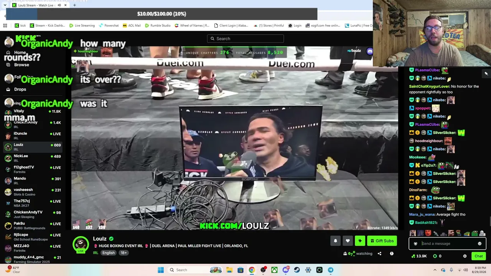491x276 pixels.
Task: Click the Gift Subs button
Action: tap(382, 241)
